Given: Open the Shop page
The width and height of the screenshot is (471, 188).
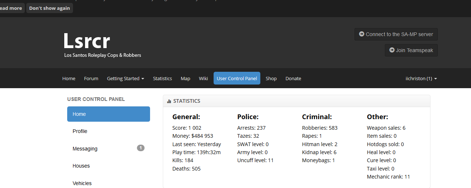Looking at the screenshot, I should [x=271, y=78].
